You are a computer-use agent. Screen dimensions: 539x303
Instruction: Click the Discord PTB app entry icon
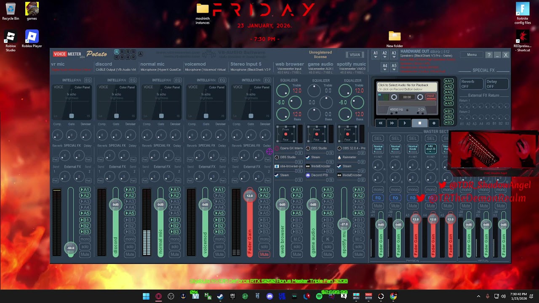(x=308, y=175)
